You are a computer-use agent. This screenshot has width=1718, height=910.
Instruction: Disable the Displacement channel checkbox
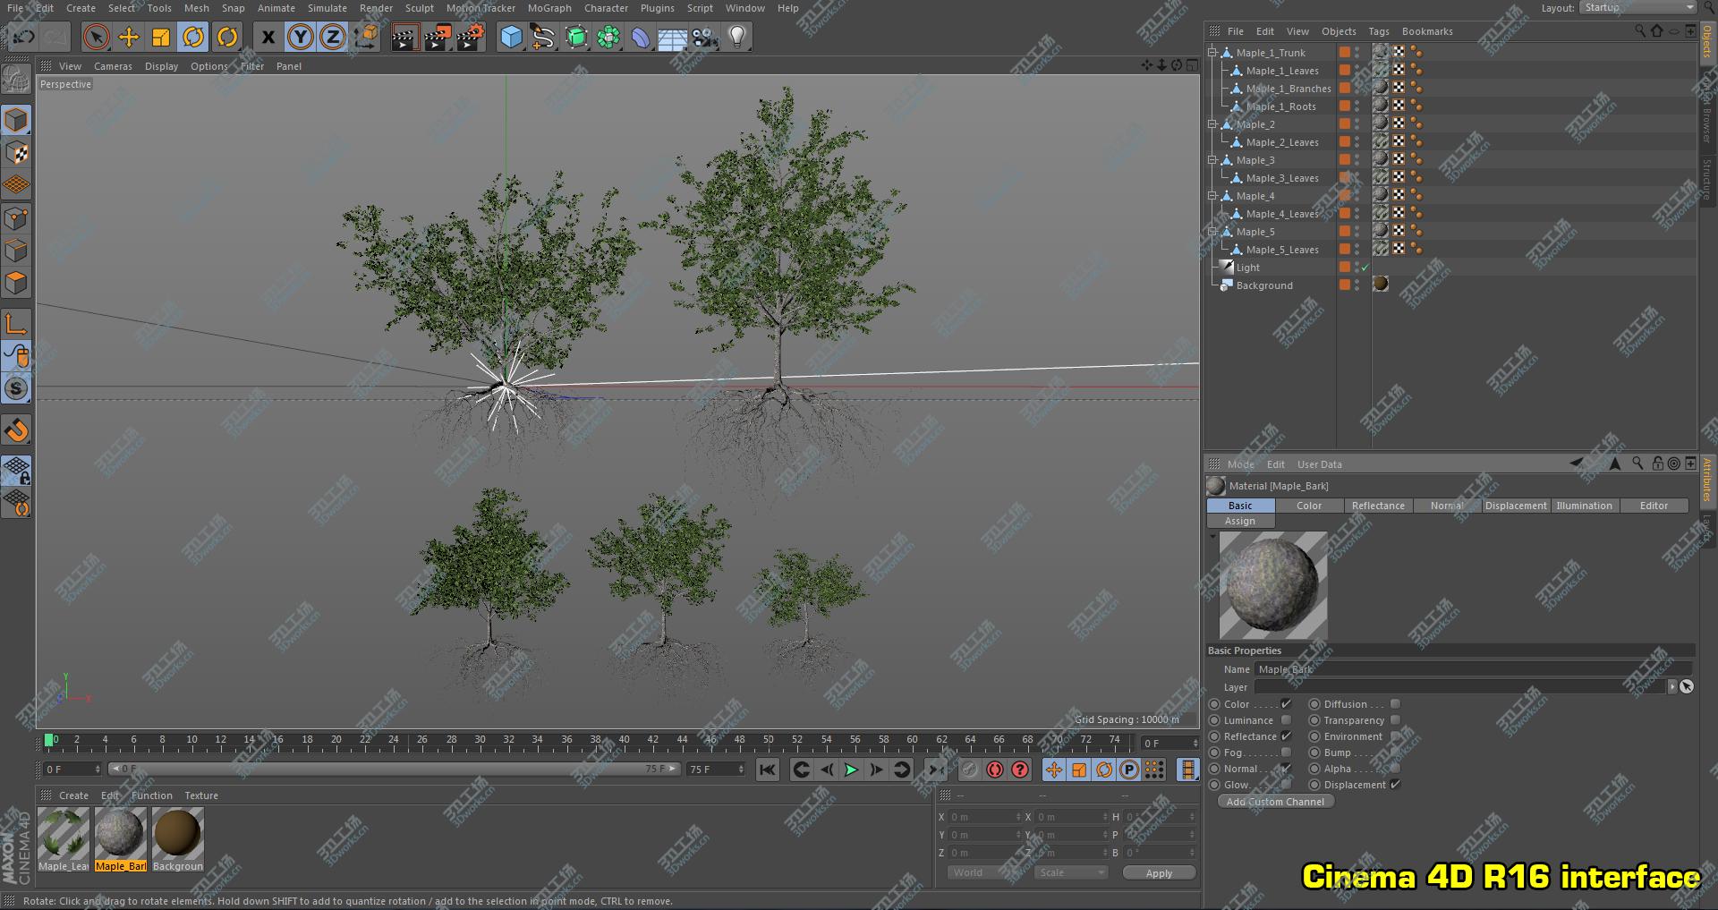pos(1395,785)
